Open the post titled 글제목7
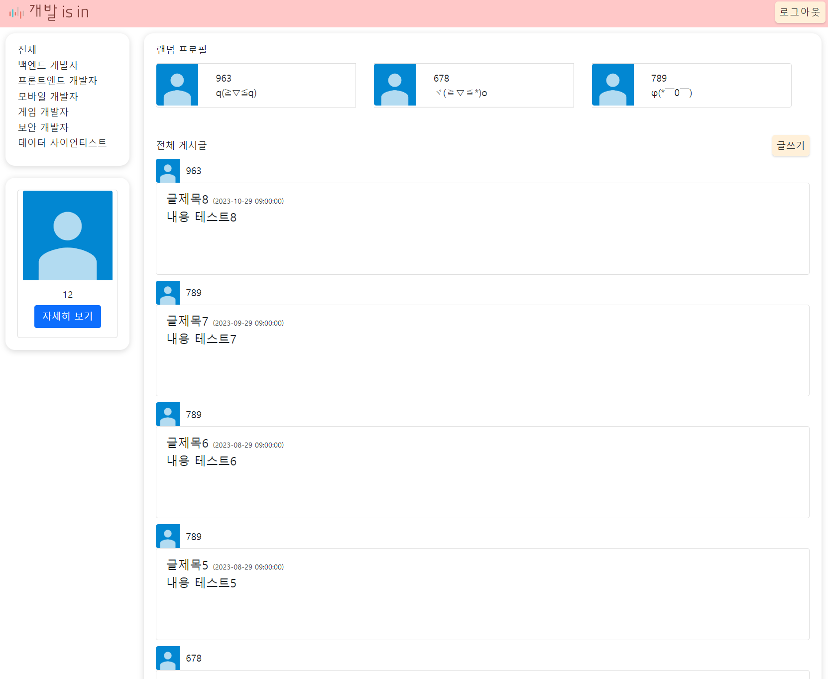The height and width of the screenshot is (679, 828). (x=188, y=321)
